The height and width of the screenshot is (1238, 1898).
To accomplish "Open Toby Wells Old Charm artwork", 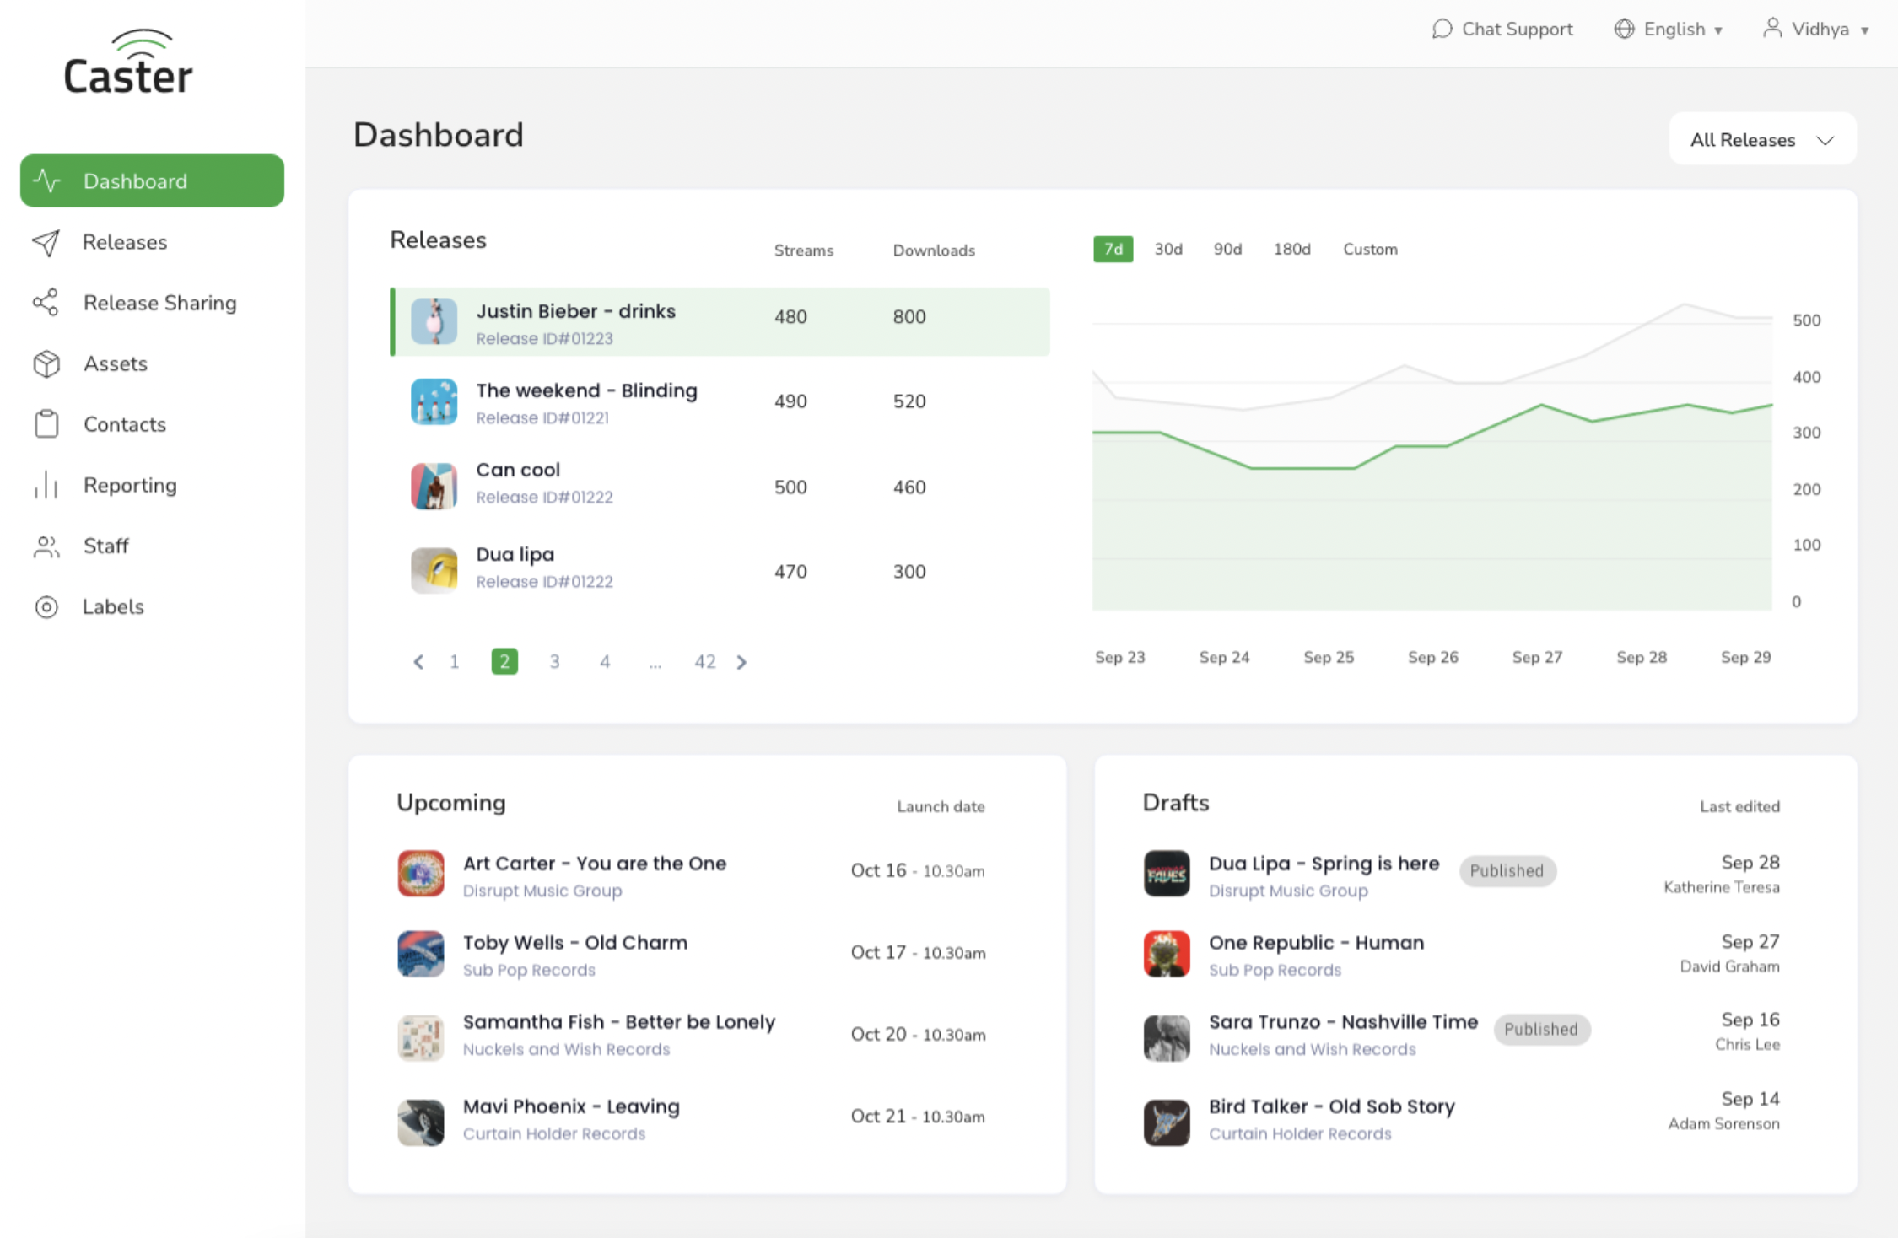I will (421, 953).
